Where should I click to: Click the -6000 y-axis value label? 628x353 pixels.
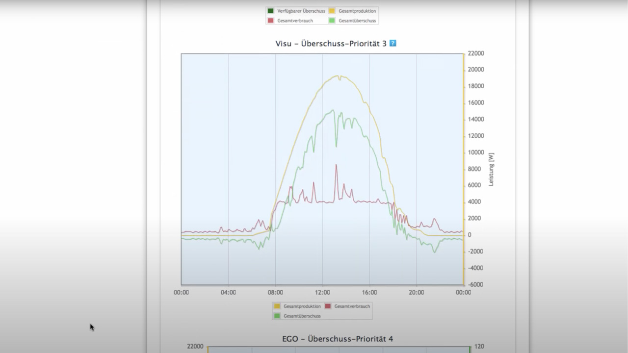click(x=476, y=284)
